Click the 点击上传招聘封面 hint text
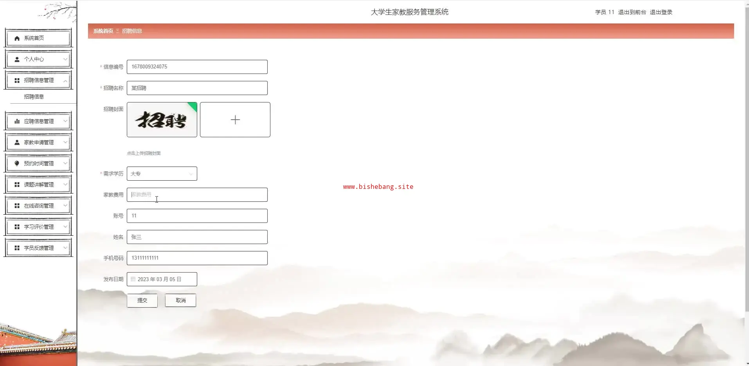Viewport: 749px width, 366px height. pyautogui.click(x=144, y=153)
